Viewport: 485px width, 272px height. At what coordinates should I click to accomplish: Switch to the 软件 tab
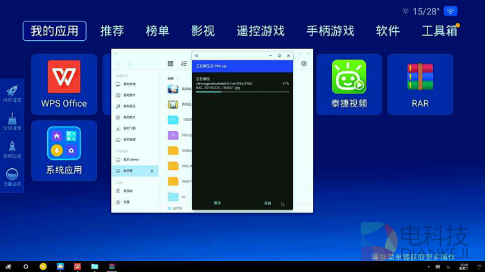click(388, 31)
